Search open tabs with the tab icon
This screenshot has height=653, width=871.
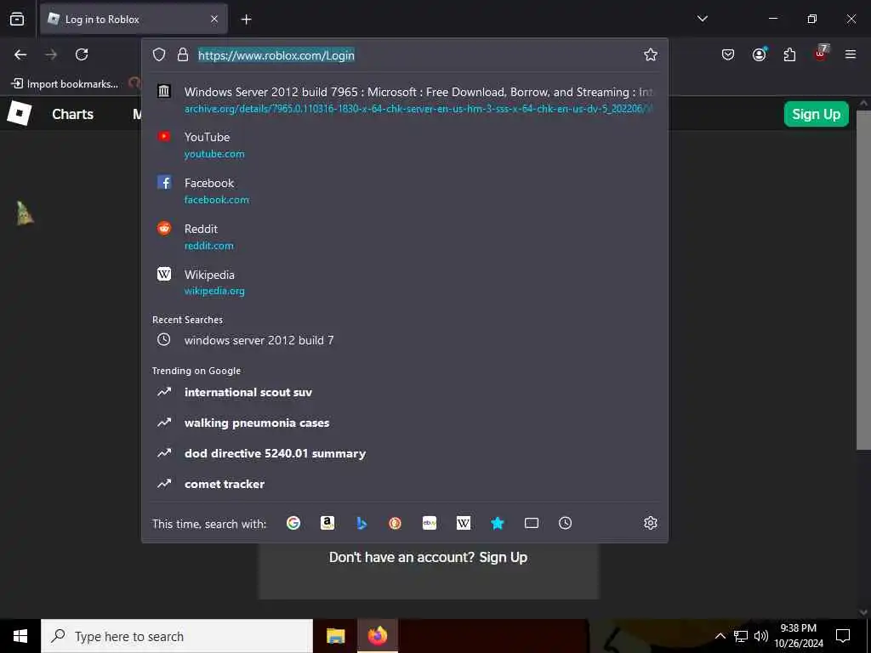(532, 523)
